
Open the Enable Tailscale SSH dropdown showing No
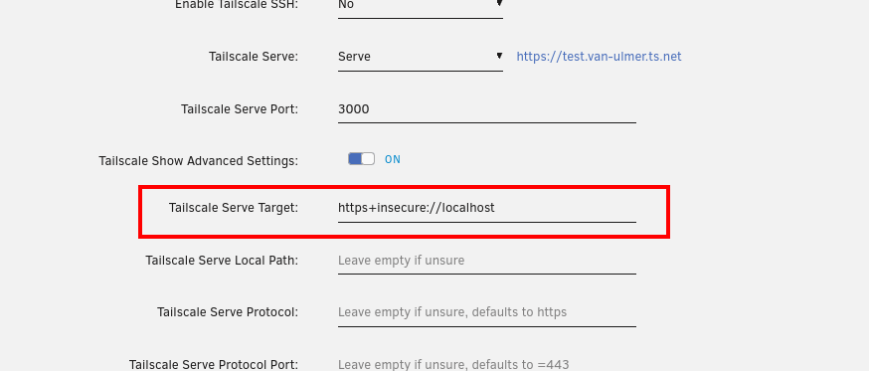click(421, 7)
